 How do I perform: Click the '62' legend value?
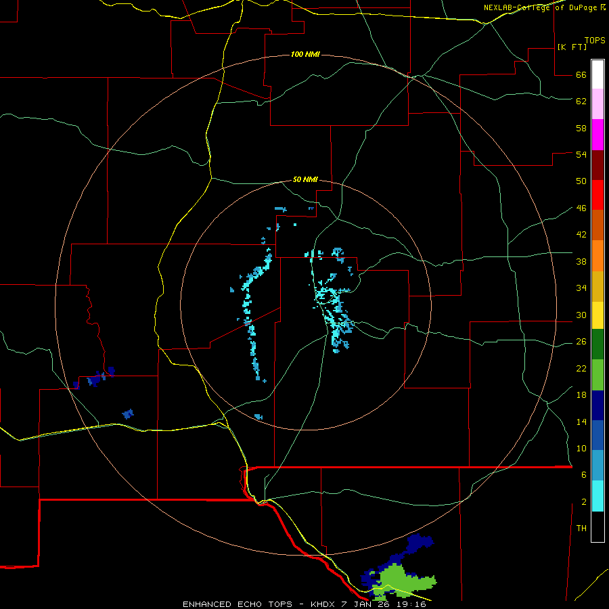tap(581, 101)
